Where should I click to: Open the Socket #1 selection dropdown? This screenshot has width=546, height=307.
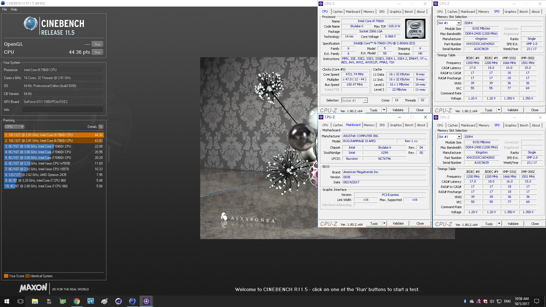[354, 100]
